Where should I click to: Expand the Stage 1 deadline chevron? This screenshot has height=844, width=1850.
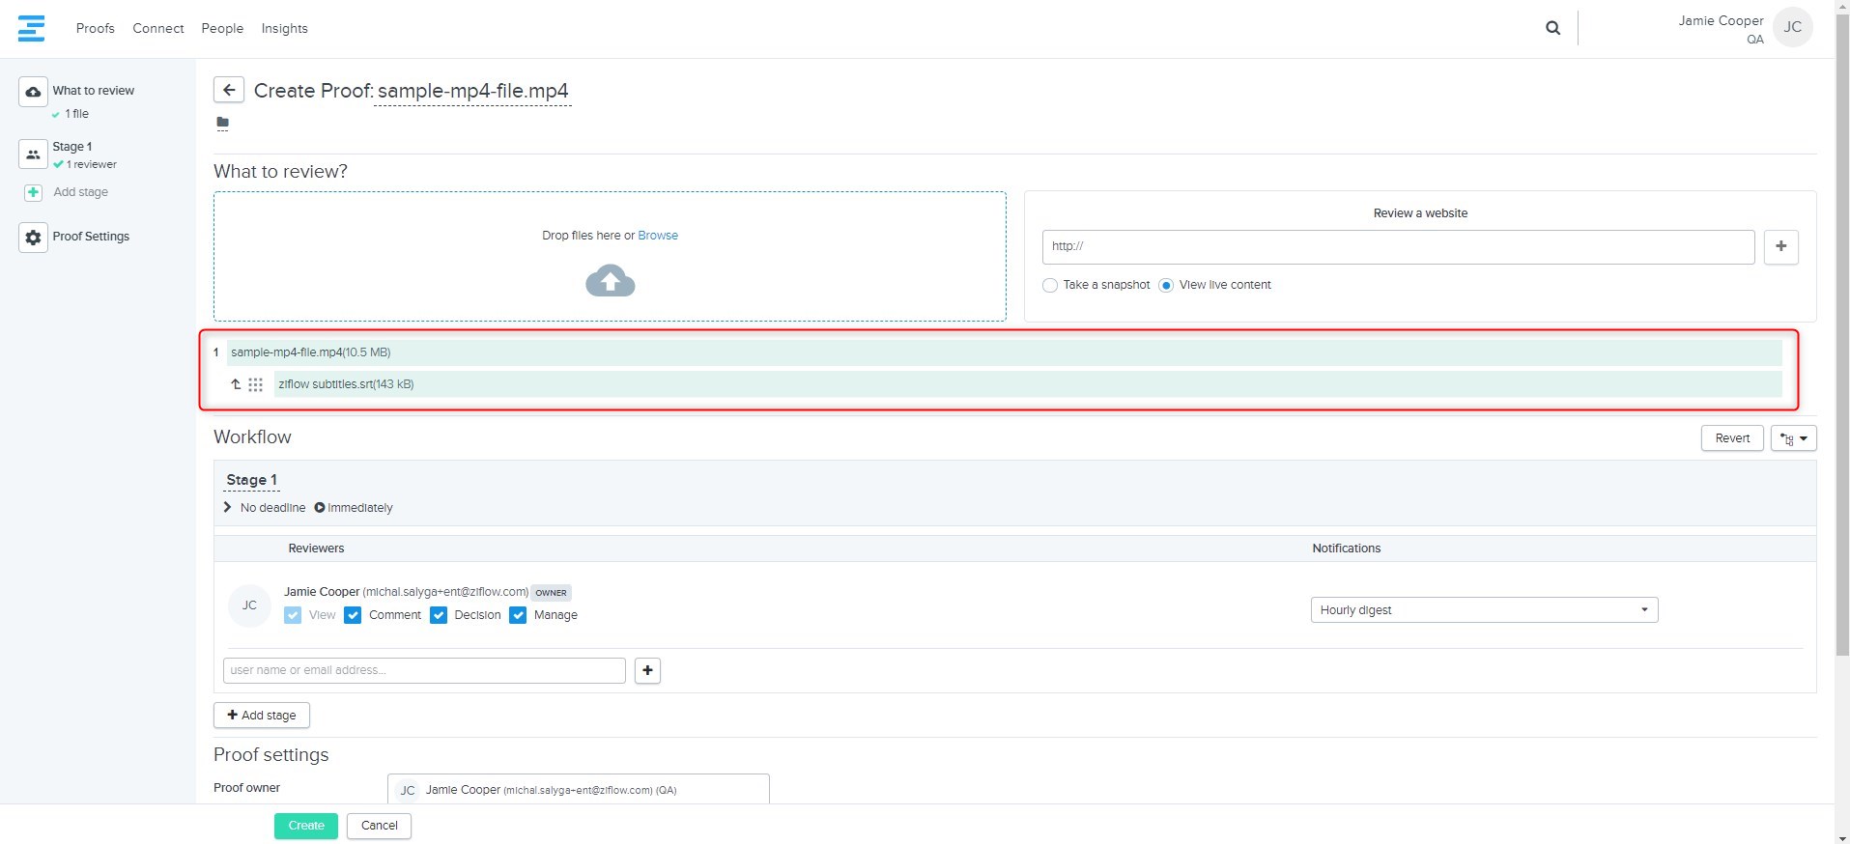228,508
